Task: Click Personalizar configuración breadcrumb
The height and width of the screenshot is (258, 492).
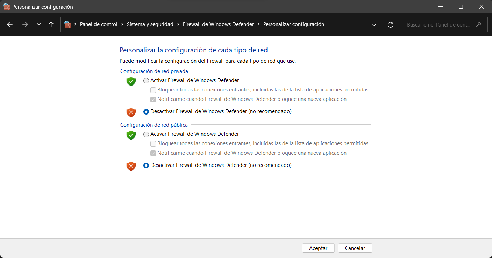Action: pos(294,24)
